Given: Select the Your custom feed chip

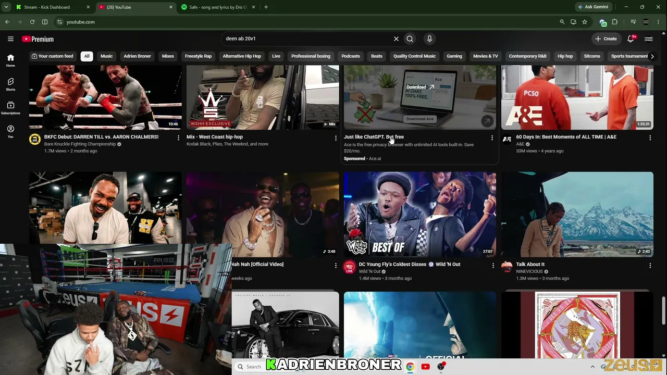Looking at the screenshot, I should [x=52, y=56].
